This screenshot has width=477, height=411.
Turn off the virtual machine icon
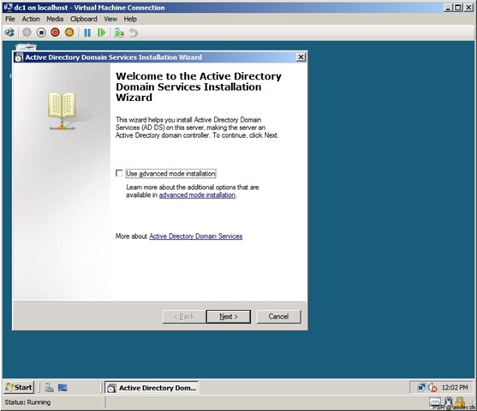tap(41, 33)
